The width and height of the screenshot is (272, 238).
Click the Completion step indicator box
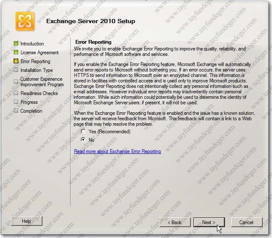[16, 111]
